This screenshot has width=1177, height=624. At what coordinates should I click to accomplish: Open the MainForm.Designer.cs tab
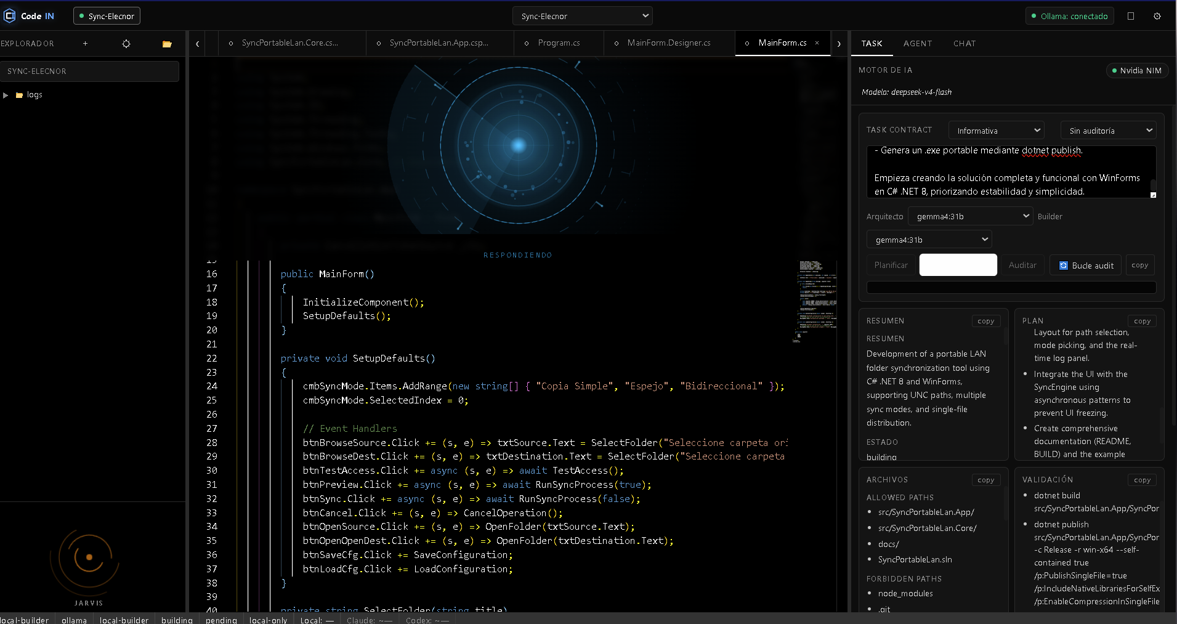[x=669, y=43]
